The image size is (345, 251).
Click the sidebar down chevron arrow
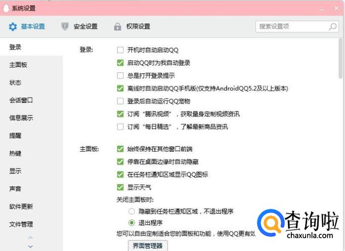[30, 246]
